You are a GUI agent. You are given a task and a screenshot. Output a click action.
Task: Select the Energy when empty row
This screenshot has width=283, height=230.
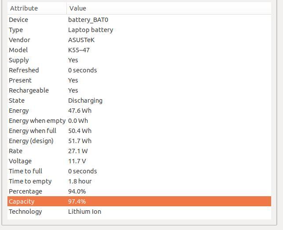click(139, 121)
